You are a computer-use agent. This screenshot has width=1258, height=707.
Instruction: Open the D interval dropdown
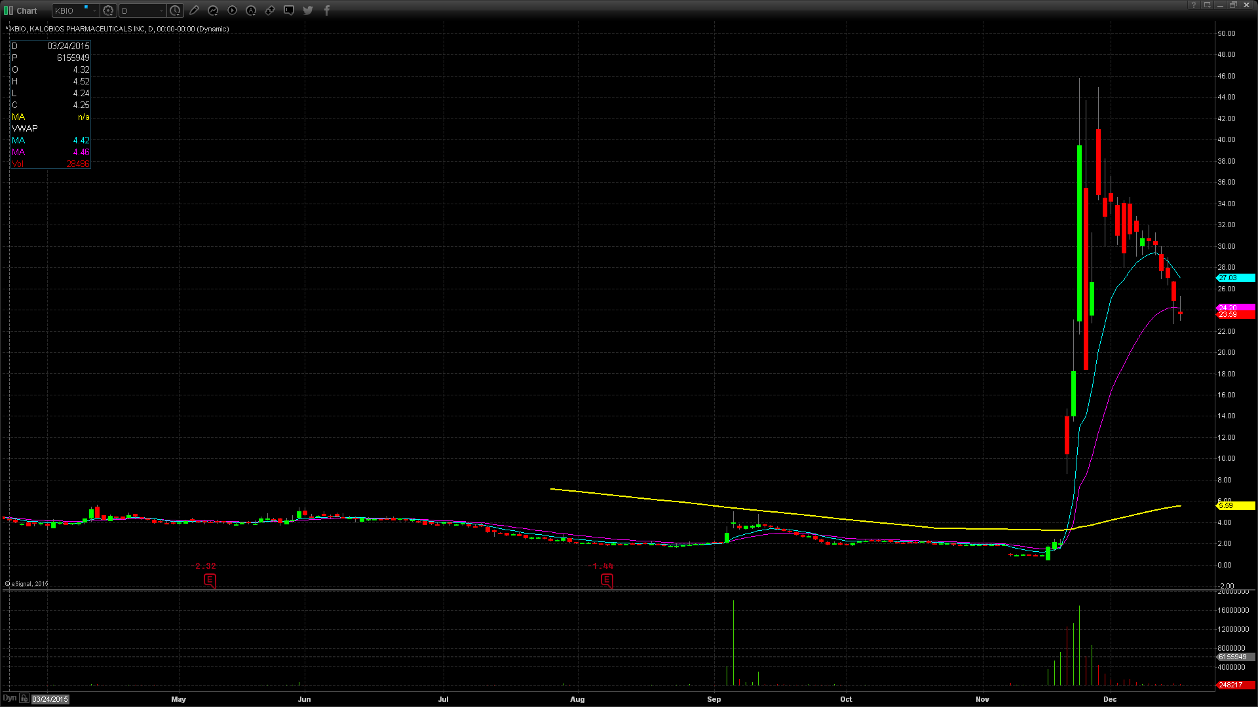pyautogui.click(x=161, y=10)
